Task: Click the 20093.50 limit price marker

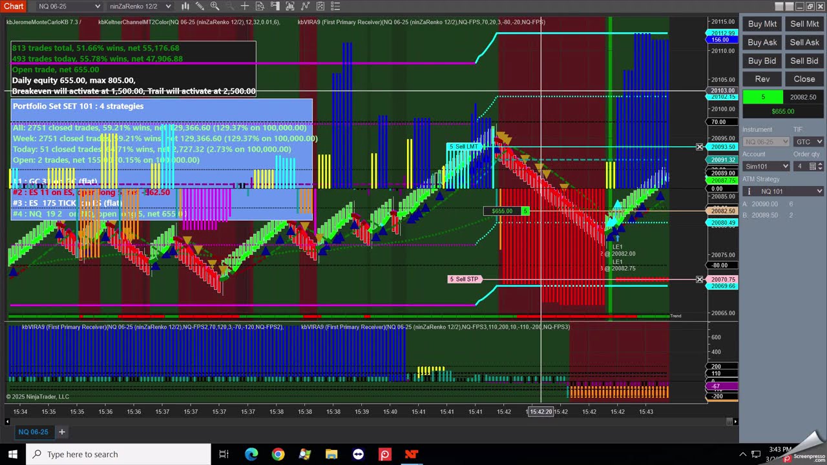Action: 723,147
